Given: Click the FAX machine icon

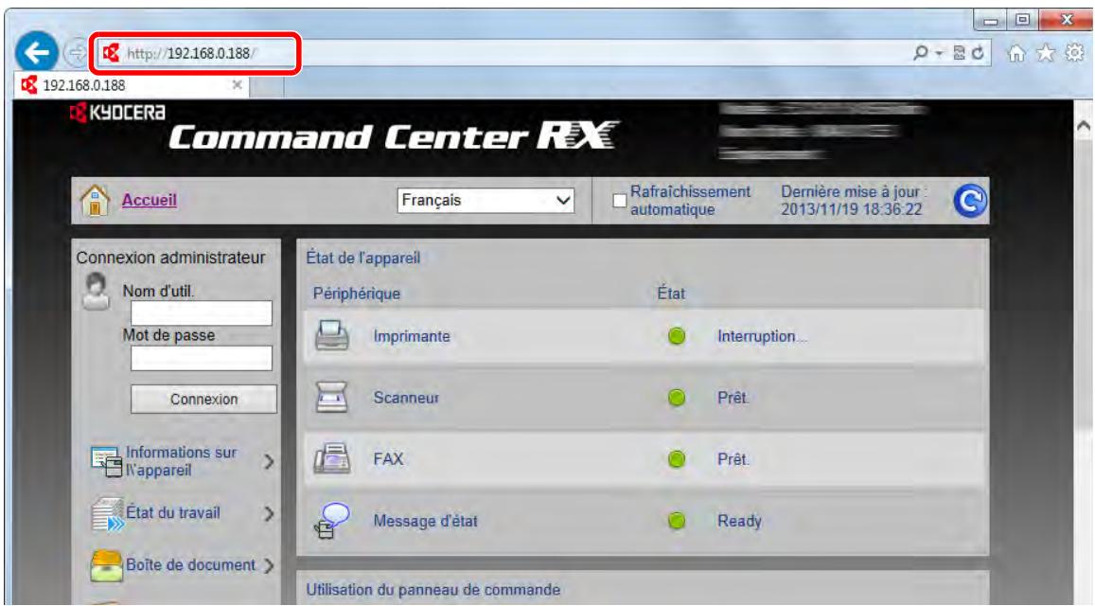Looking at the screenshot, I should [331, 458].
